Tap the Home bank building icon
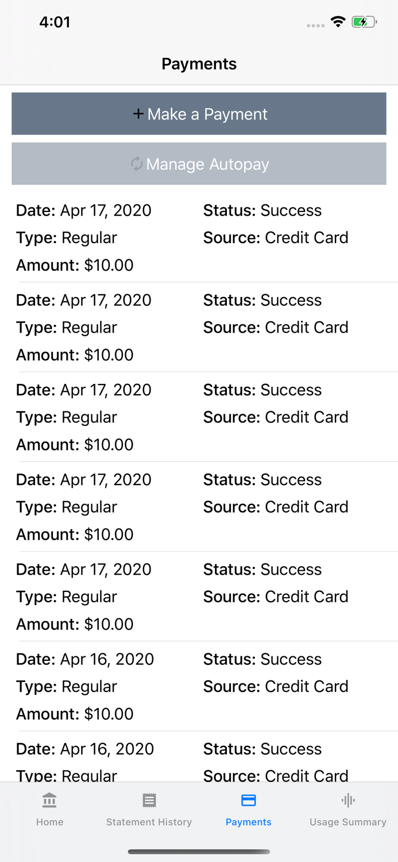This screenshot has width=398, height=862. tap(49, 800)
